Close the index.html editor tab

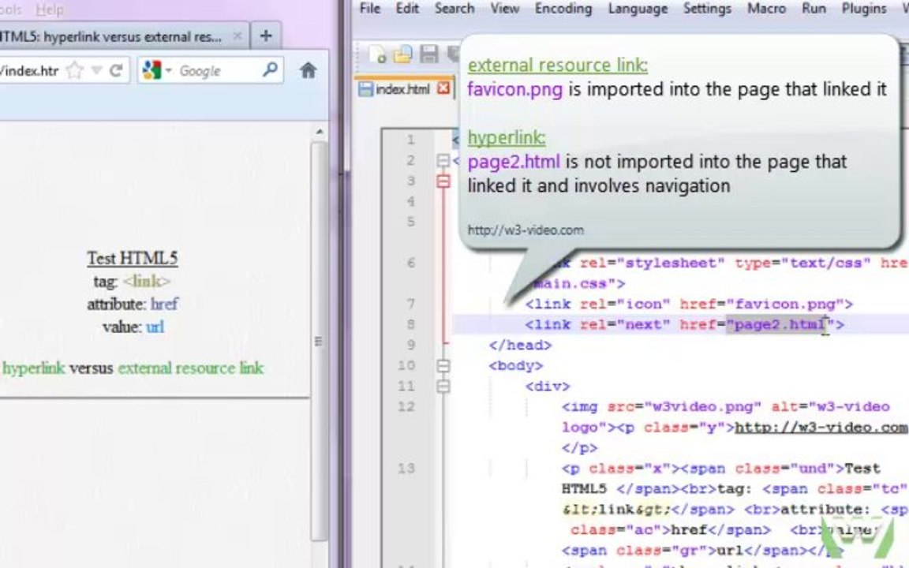click(x=443, y=88)
